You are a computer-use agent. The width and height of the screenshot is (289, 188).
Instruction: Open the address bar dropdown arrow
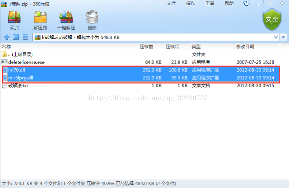click(283, 38)
